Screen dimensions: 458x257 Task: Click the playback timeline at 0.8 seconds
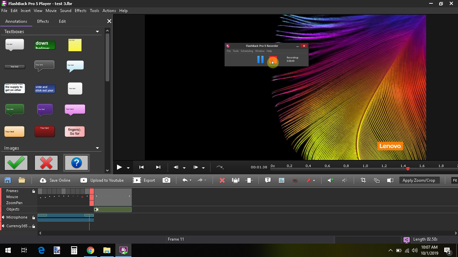point(346,168)
